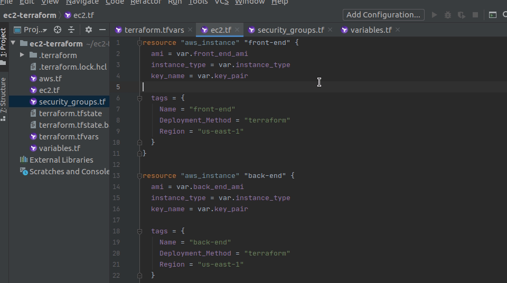Viewport: 507px width, 283px height.
Task: Click Run with Coverage icon
Action: tap(462, 15)
